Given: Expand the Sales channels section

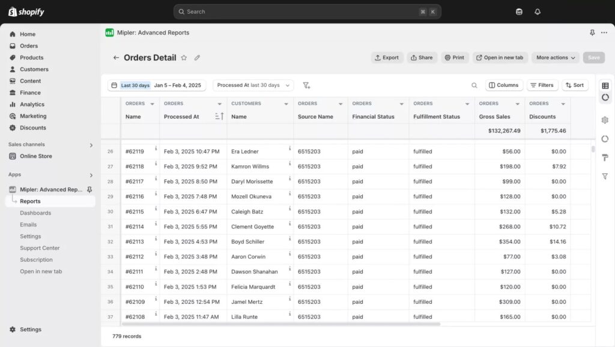Looking at the screenshot, I should click(91, 145).
